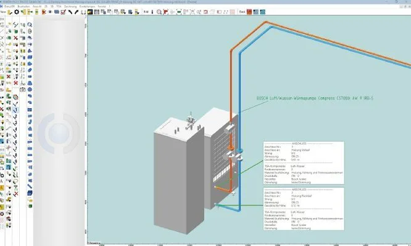Activate view preset number 2 in left palette
This screenshot has height=246, width=411.
point(15,116)
